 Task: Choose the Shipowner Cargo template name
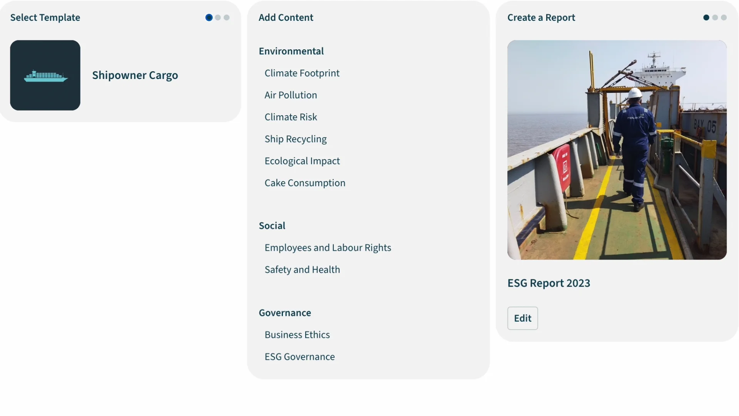[135, 75]
